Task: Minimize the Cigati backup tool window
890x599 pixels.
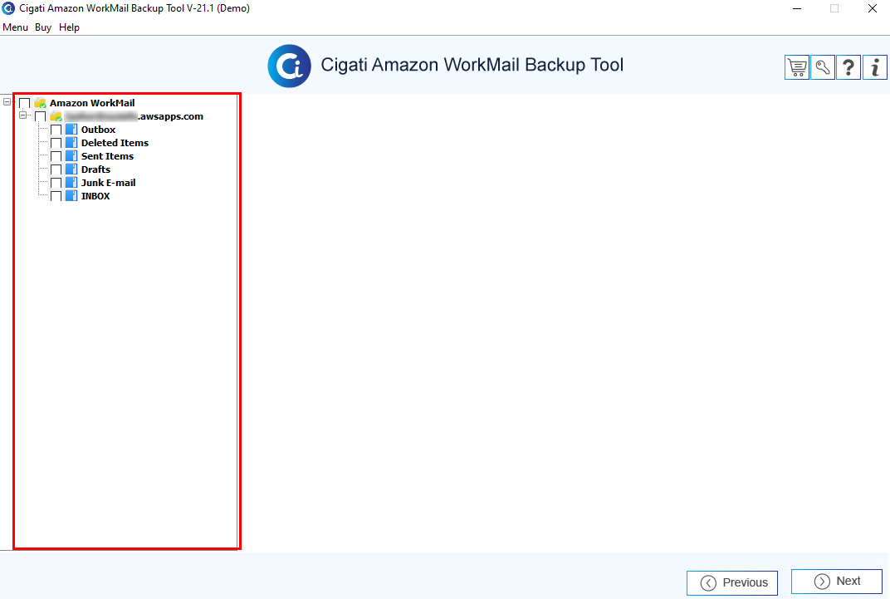Action: coord(797,8)
